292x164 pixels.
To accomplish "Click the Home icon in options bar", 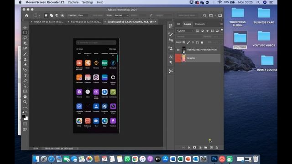I will (26, 15).
